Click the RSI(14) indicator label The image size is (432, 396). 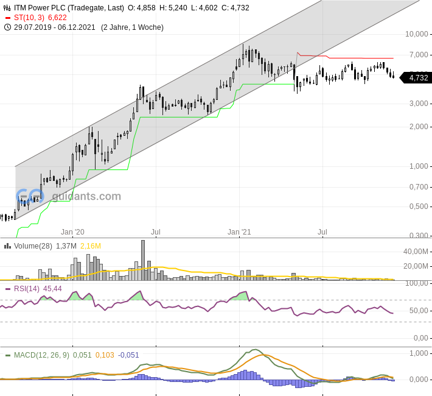coord(26,289)
